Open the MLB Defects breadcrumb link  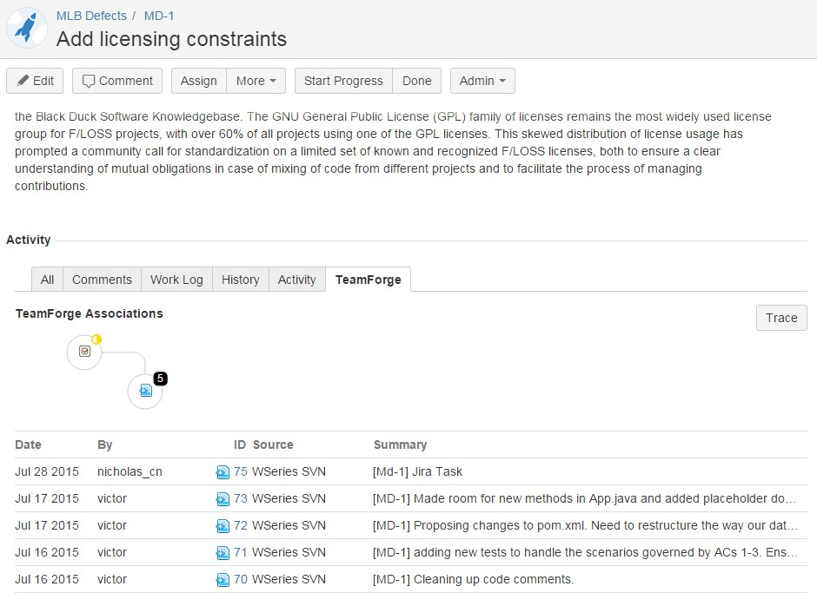coord(91,16)
